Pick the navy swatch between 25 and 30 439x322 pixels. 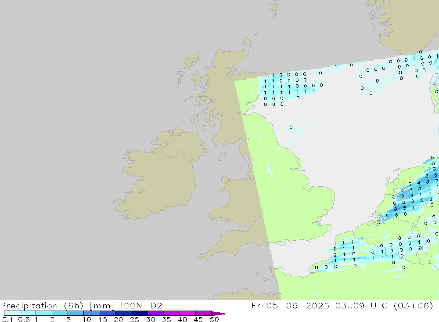[x=140, y=313]
